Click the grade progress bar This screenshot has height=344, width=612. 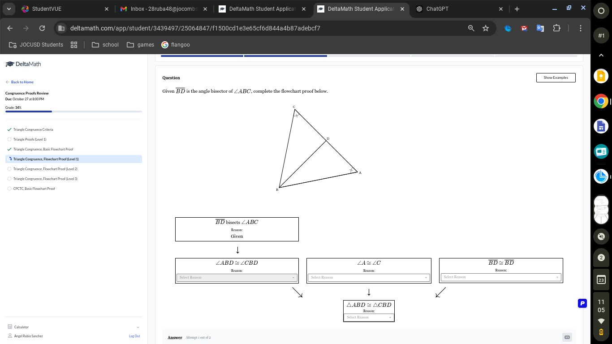pos(73,112)
